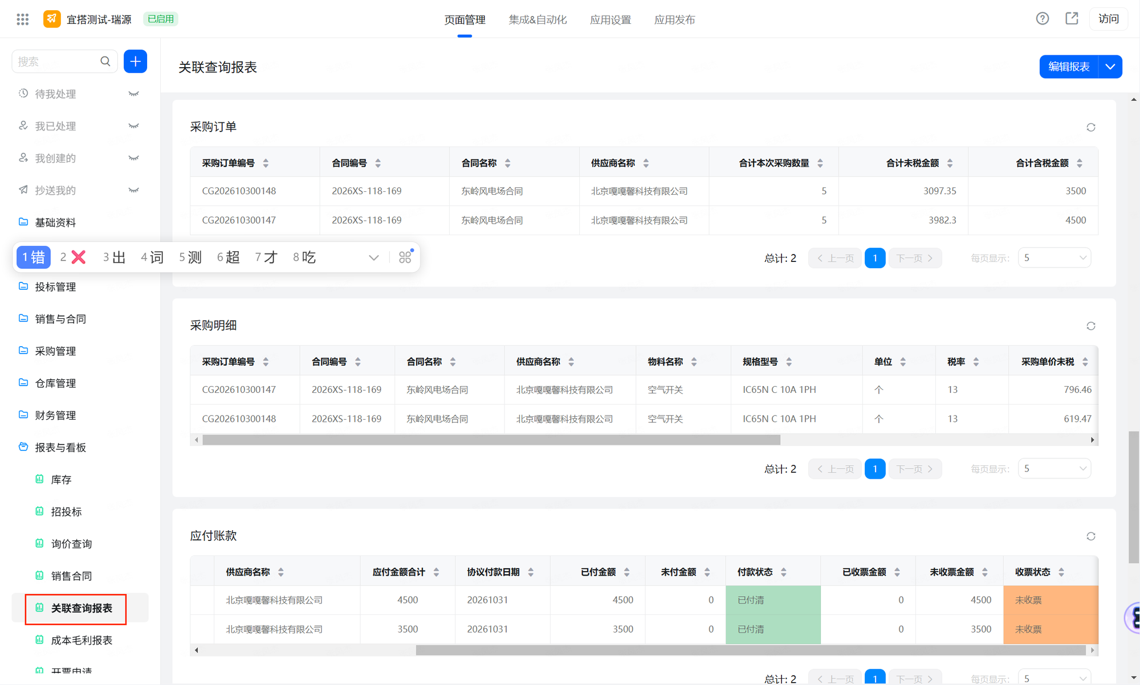
Task: Open the 库存 report page icon
Action: tap(39, 479)
